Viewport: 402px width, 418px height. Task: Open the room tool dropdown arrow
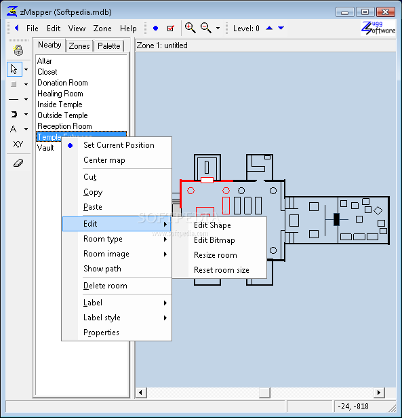26,84
